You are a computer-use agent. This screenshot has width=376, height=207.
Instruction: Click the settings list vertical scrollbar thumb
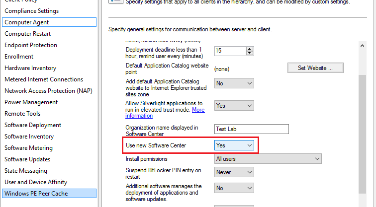[363, 134]
